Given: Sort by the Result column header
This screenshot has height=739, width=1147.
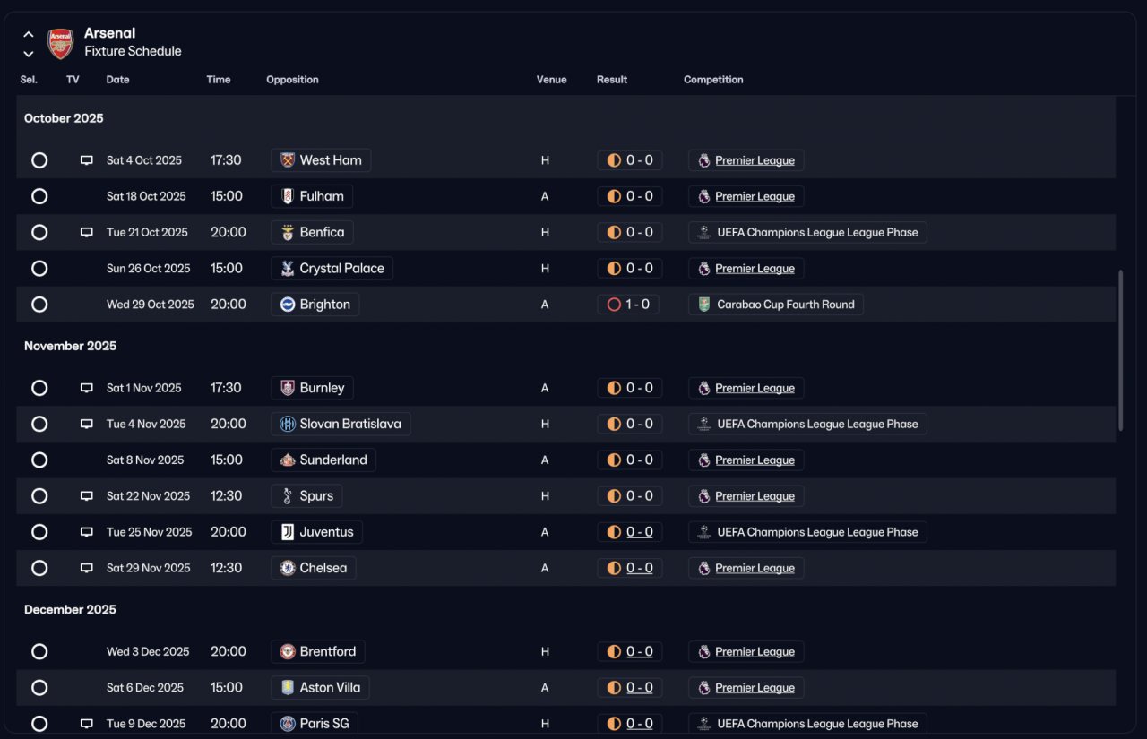Looking at the screenshot, I should 612,80.
